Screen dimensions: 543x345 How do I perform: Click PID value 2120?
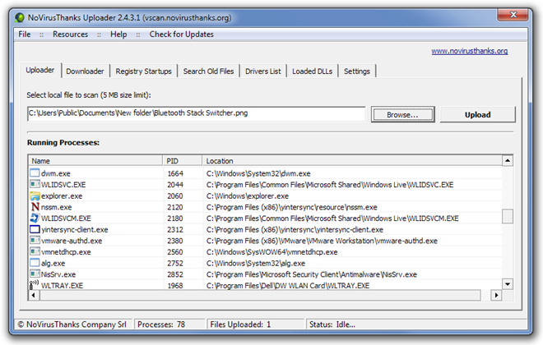click(175, 207)
